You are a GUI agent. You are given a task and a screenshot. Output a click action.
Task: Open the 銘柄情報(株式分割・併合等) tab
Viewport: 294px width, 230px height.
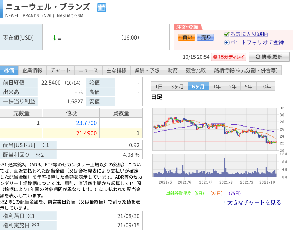(x=246, y=70)
